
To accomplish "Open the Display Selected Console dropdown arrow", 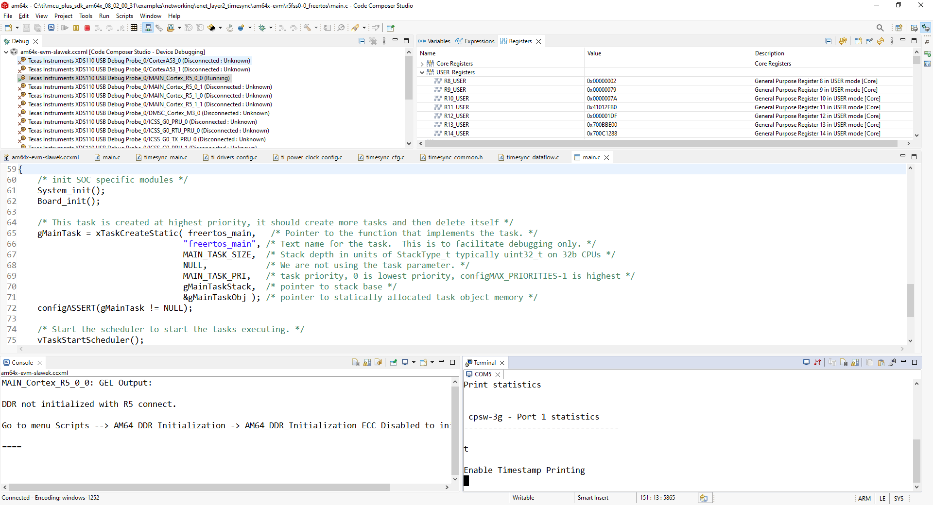I will pyautogui.click(x=414, y=362).
